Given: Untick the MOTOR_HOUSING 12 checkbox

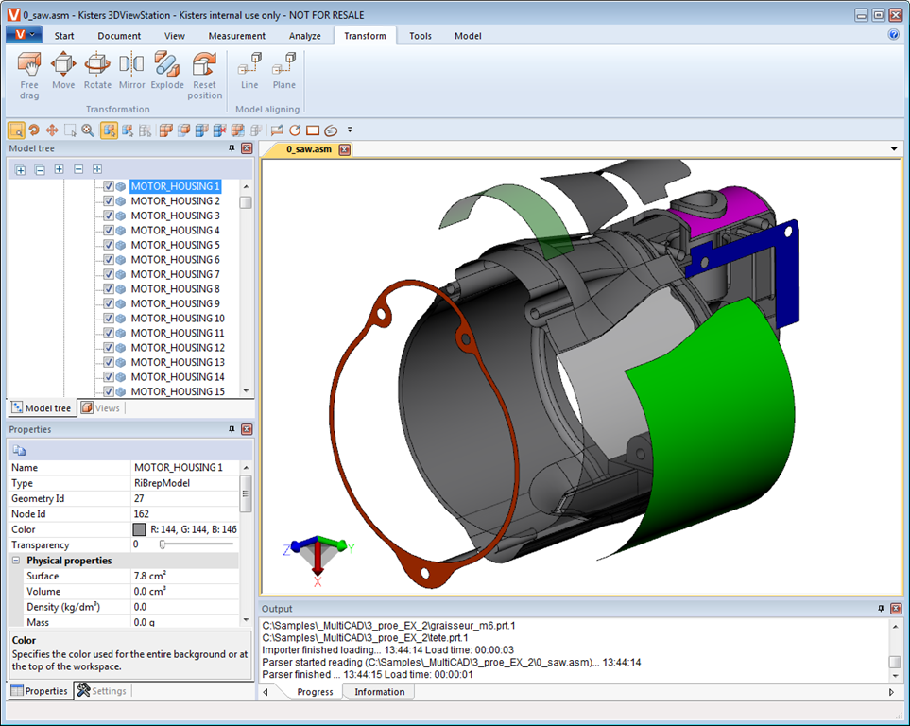Looking at the screenshot, I should click(x=109, y=348).
